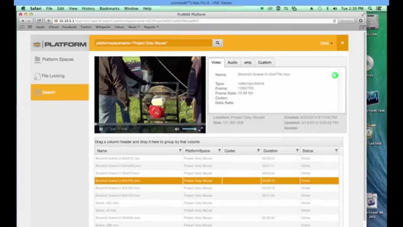The width and height of the screenshot is (403, 227).
Task: Select the Search sidebar item
Action: click(60, 92)
